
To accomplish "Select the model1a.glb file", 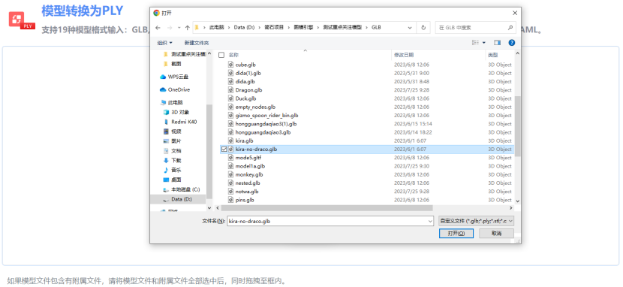I will 250,166.
